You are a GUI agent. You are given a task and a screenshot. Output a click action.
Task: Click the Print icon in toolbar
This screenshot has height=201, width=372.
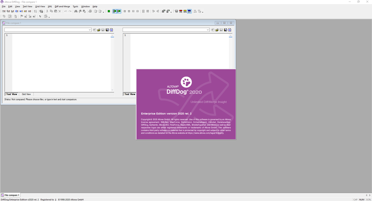[90, 11]
